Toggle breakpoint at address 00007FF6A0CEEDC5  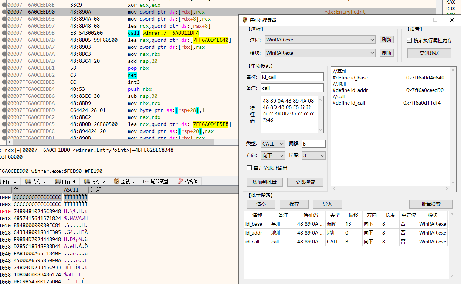click(x=4, y=124)
